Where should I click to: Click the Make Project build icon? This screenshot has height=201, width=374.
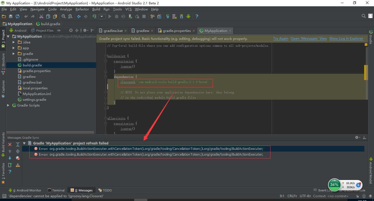tap(94, 16)
